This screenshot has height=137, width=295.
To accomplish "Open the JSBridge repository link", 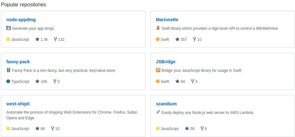I will 165,62.
